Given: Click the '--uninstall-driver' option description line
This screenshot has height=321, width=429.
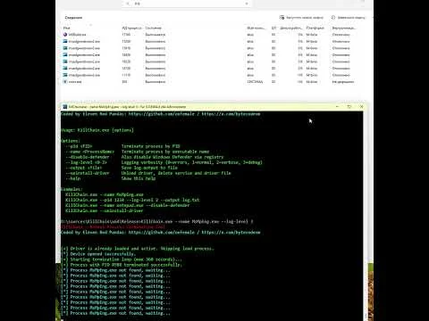Looking at the screenshot, I should (x=176, y=173).
